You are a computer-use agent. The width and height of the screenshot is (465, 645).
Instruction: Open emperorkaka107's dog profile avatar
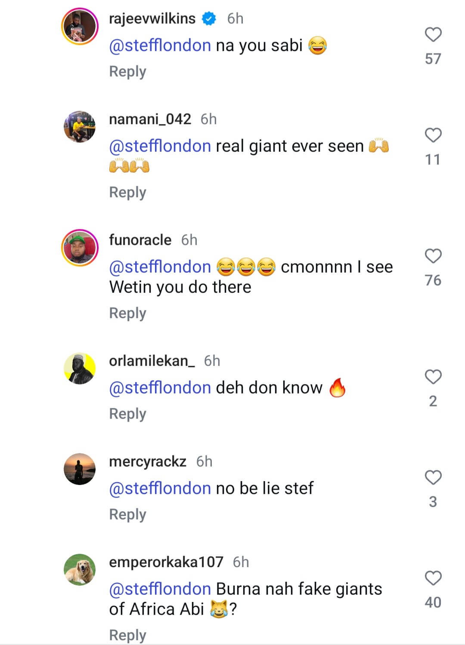80,570
